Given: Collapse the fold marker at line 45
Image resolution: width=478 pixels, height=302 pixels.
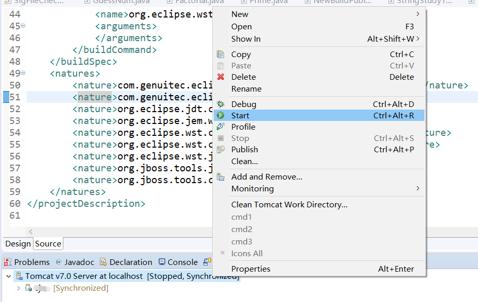Looking at the screenshot, I should click(x=23, y=26).
